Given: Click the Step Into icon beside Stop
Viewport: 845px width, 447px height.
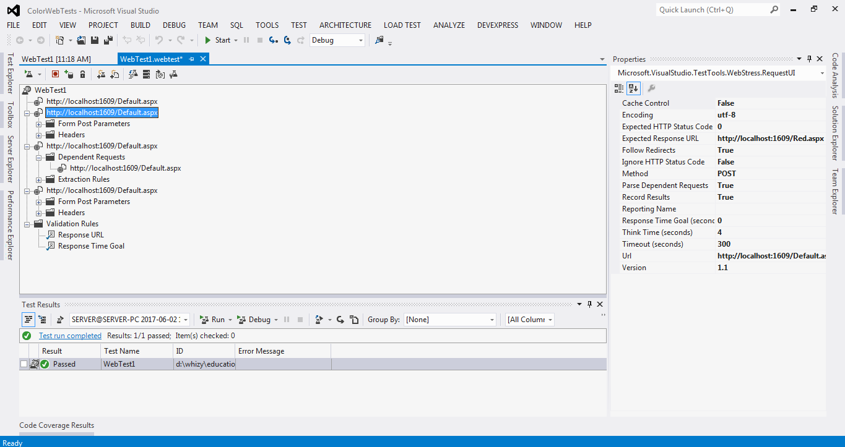Looking at the screenshot, I should coord(273,40).
